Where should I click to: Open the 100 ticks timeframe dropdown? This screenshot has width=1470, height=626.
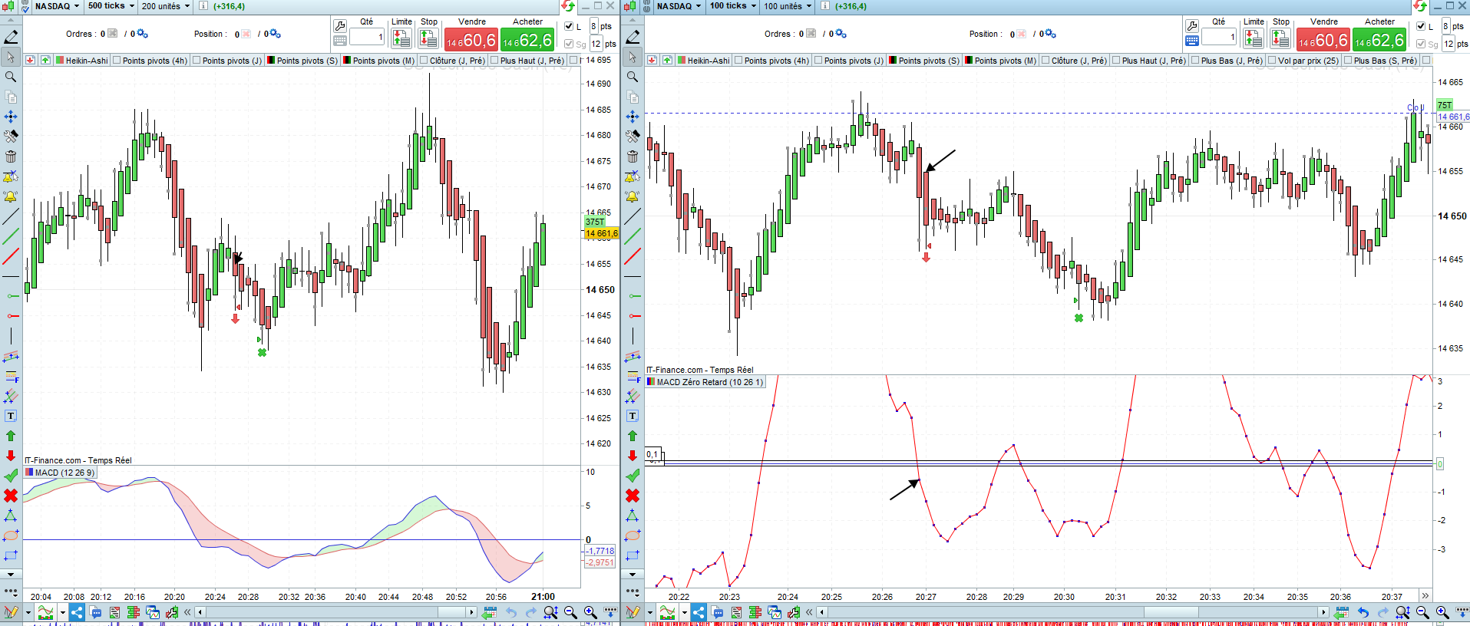point(733,6)
